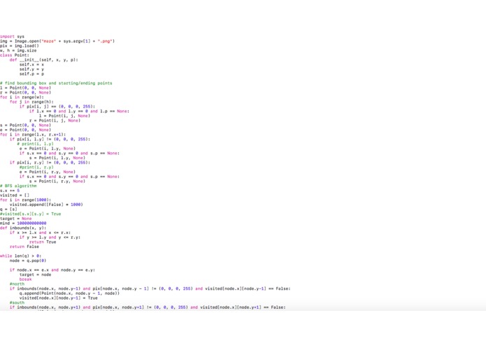Screen dimensions: 486x345
Task: Click the 'e = Point(i, r.y, None)' line
Action: coord(48,172)
